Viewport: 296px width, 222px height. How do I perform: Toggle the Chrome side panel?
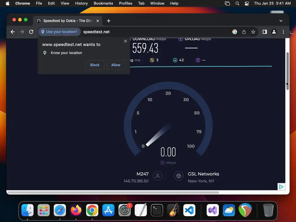tap(265, 32)
